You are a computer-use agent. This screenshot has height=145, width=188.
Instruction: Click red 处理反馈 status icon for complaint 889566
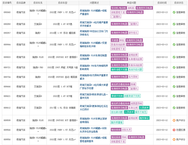tap(174, 130)
